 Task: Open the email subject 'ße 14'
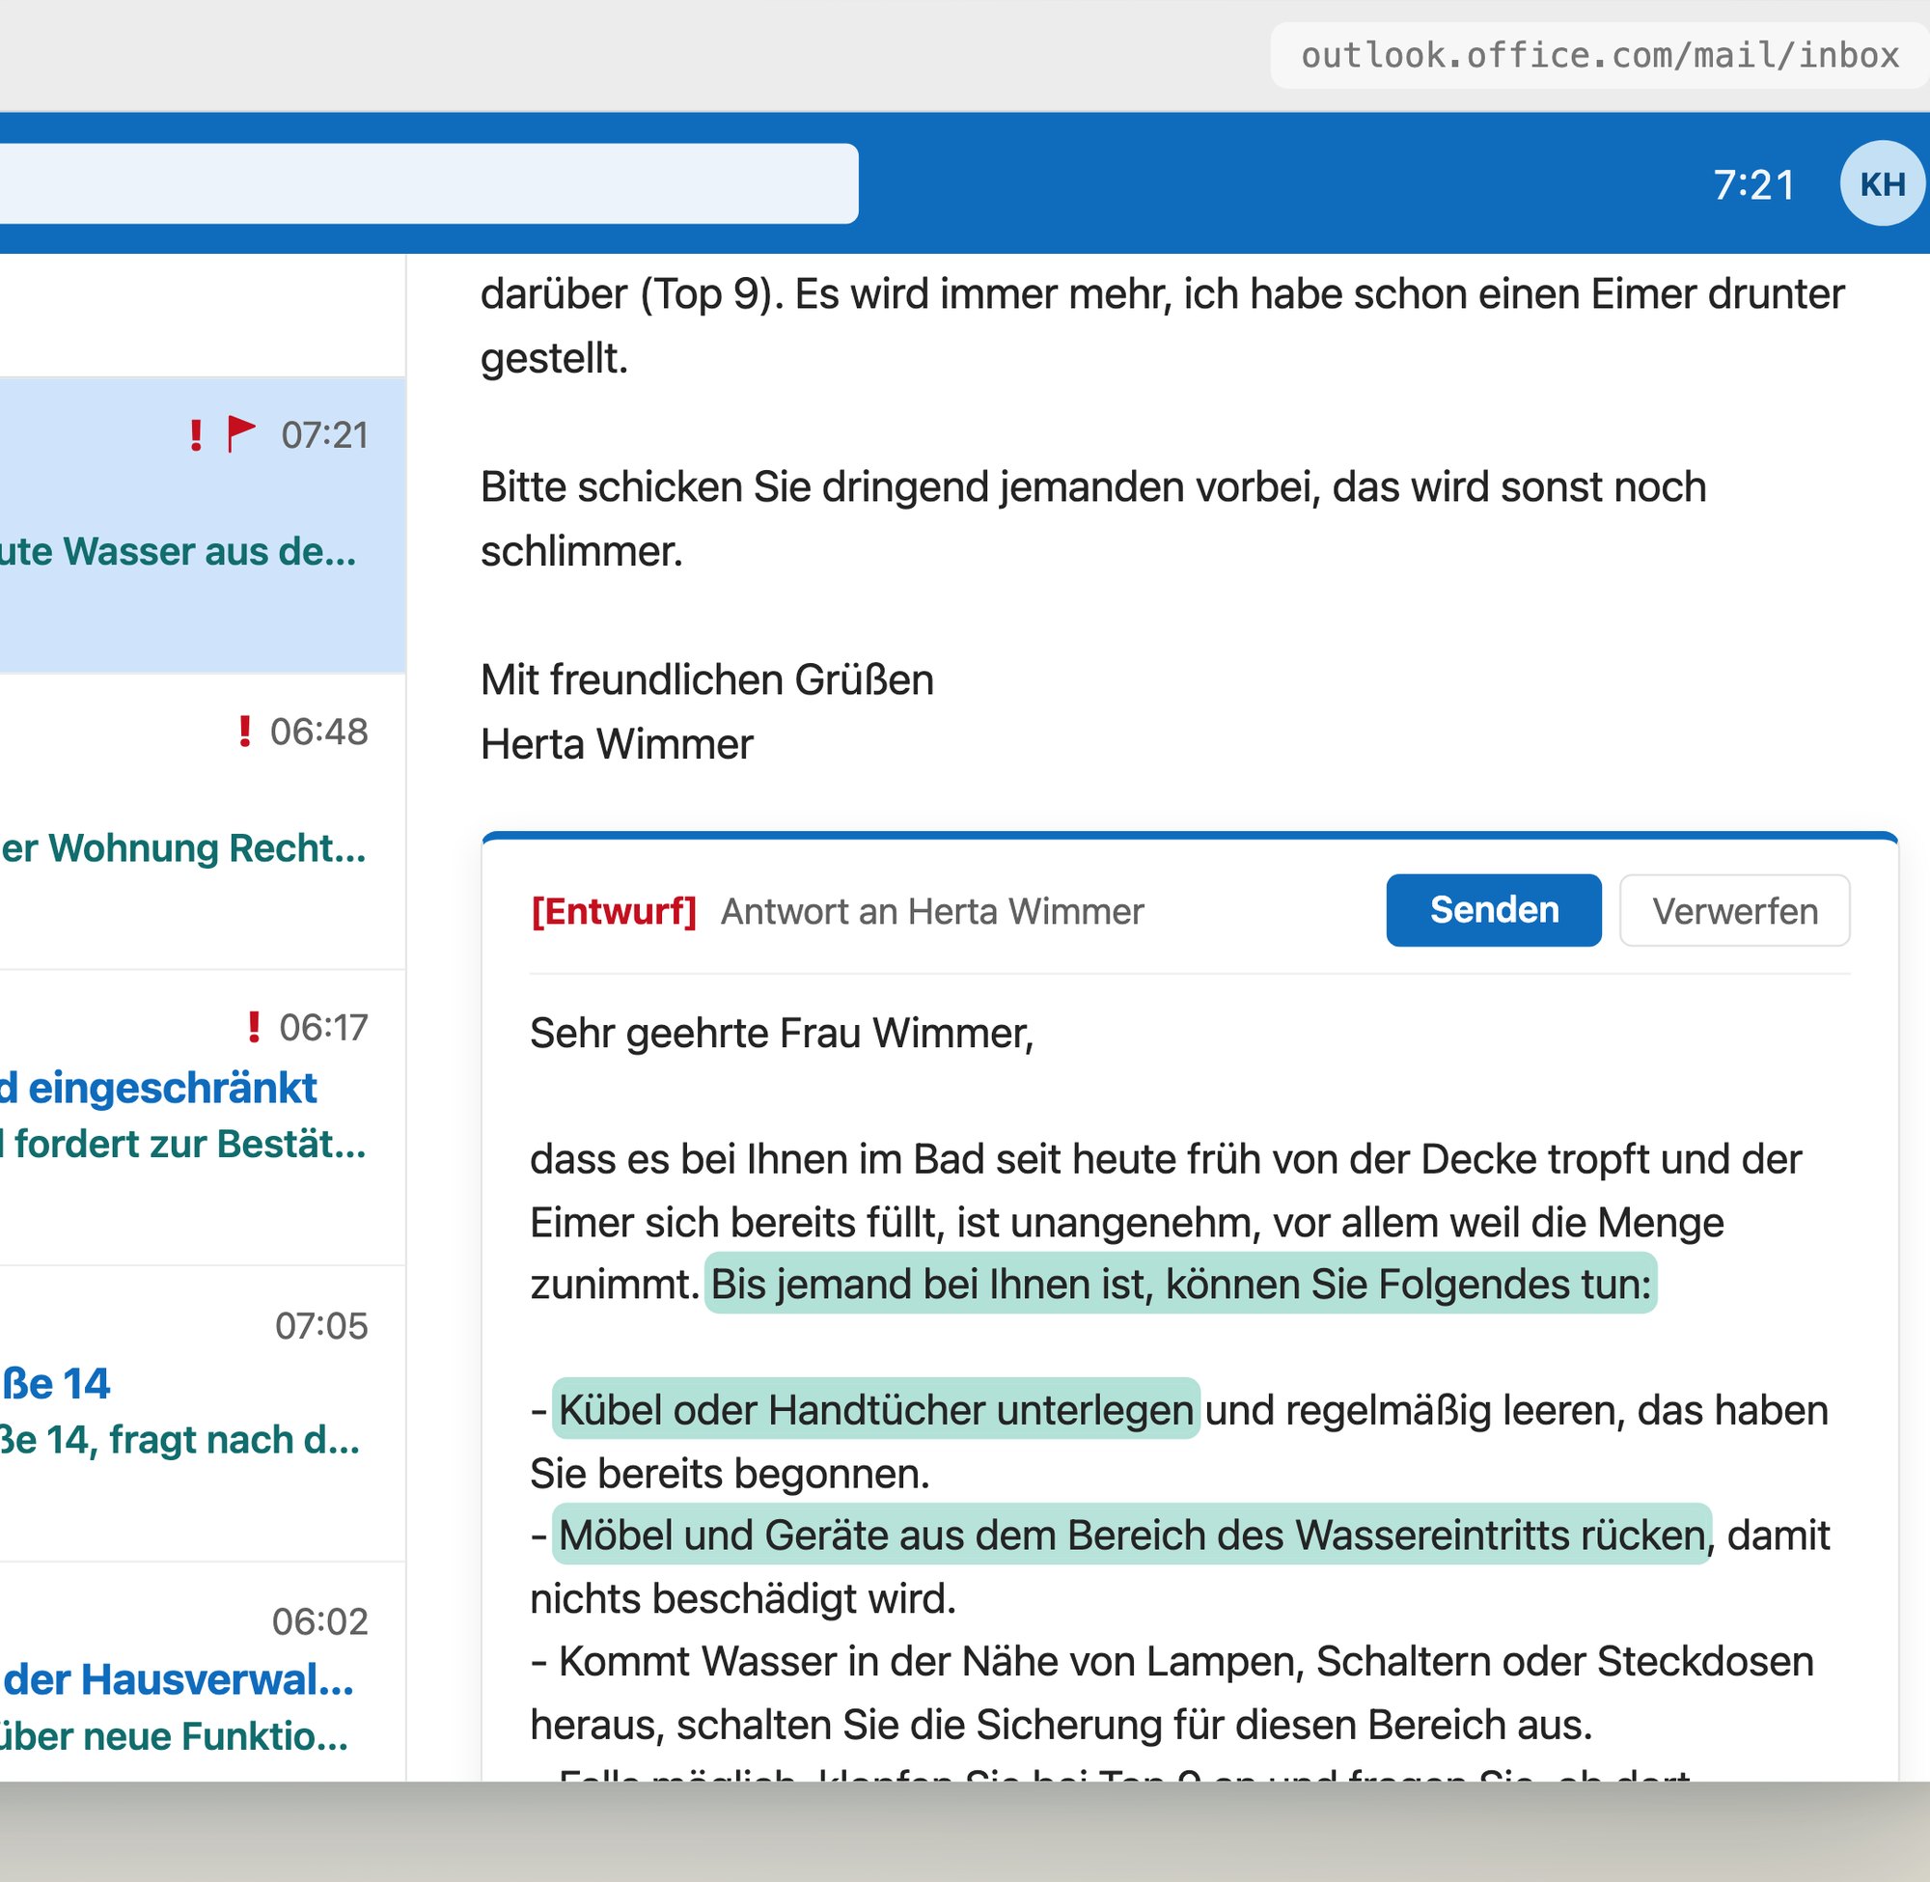pyautogui.click(x=56, y=1384)
